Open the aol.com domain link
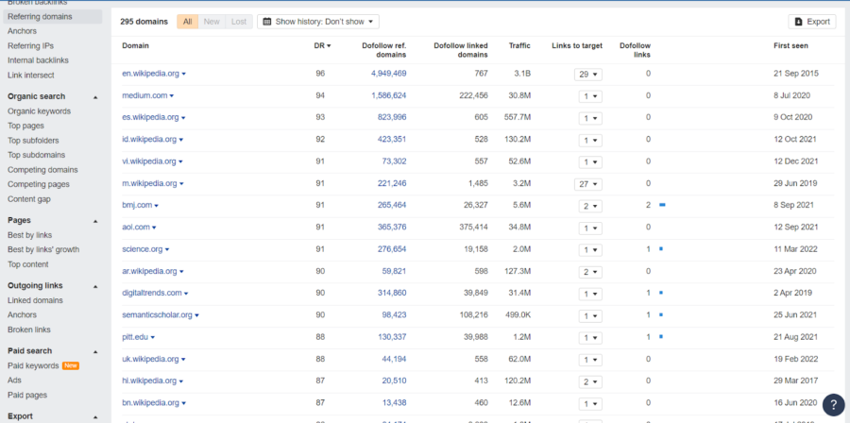 [x=136, y=227]
